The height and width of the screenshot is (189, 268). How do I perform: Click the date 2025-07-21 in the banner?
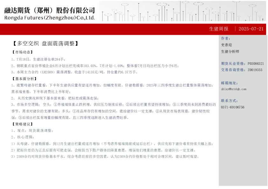click(x=251, y=29)
